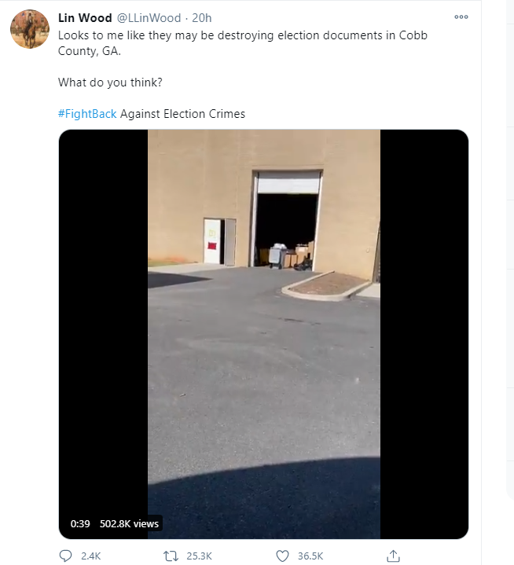The width and height of the screenshot is (514, 565).
Task: Follow the #FightBack hashtag link
Action: coord(87,114)
